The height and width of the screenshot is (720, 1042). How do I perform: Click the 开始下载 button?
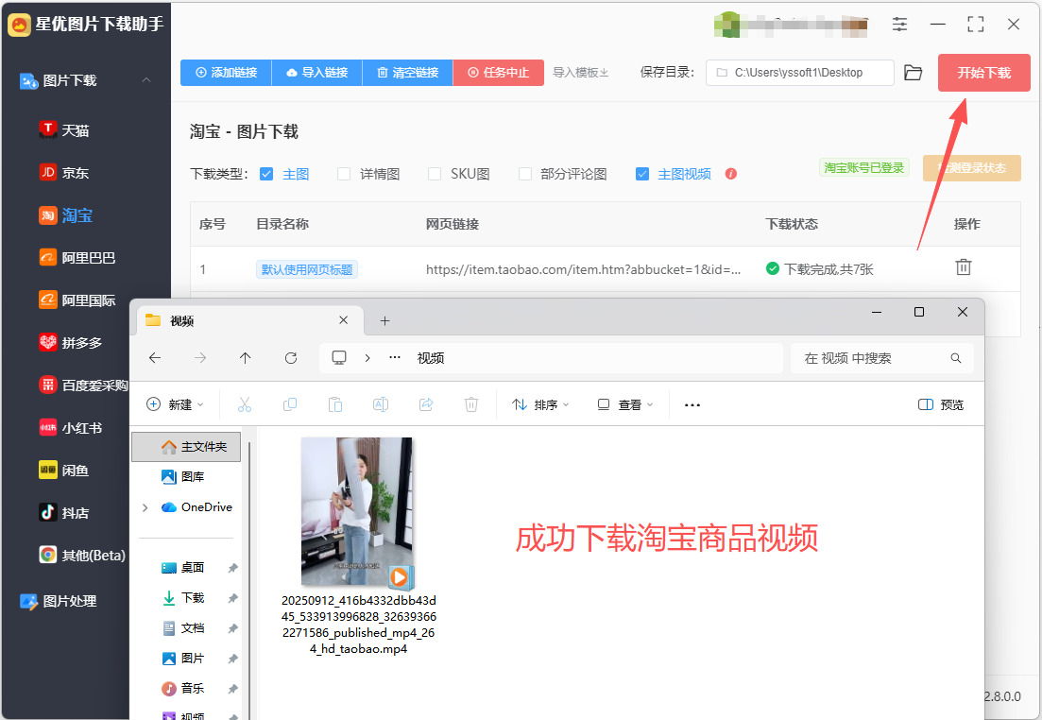[984, 73]
